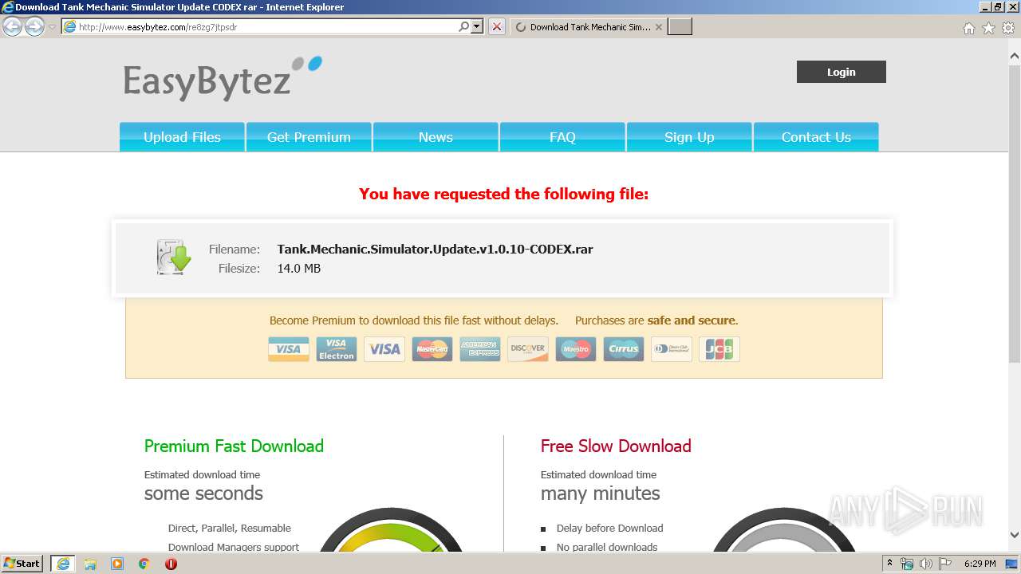
Task: Click the page scrollbar down arrow
Action: point(1015,535)
